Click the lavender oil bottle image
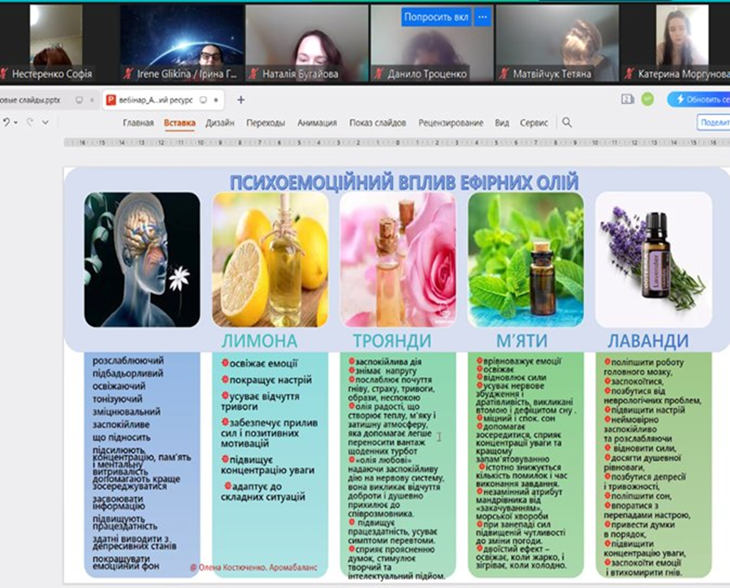Image resolution: width=730 pixels, height=588 pixels. [653, 259]
